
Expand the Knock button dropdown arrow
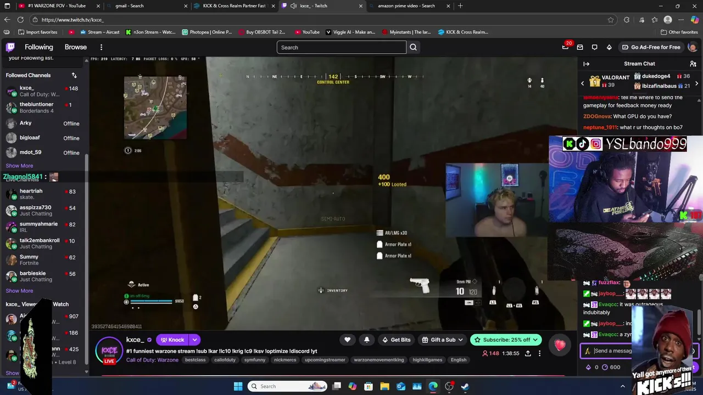pos(194,340)
